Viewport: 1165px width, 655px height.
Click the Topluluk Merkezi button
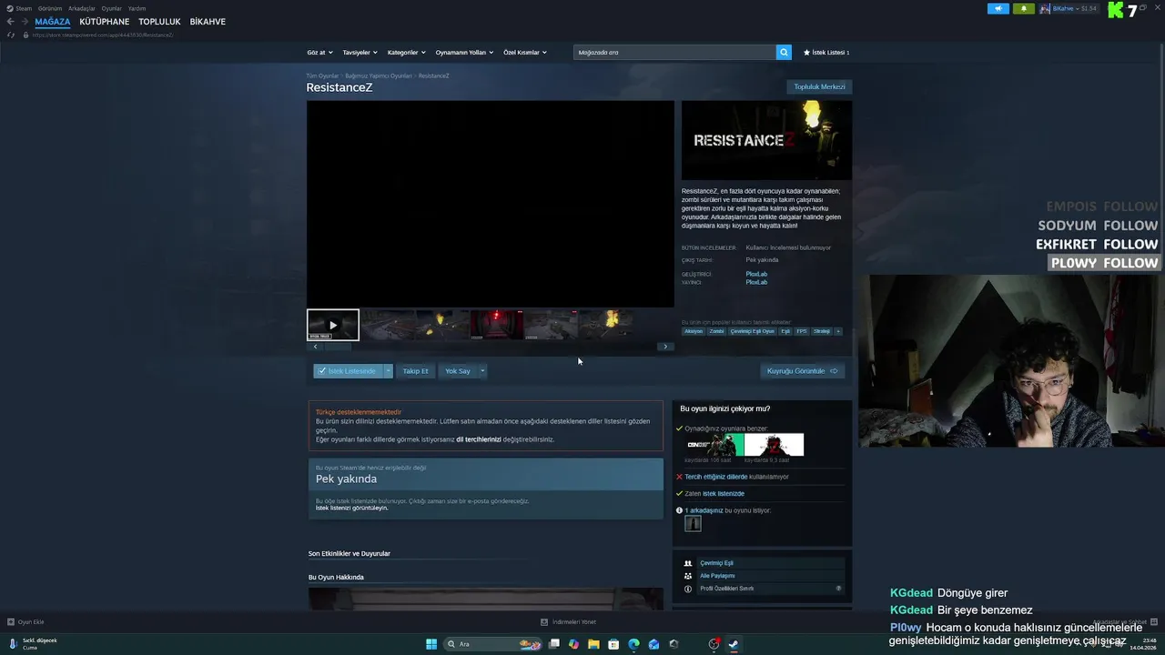coord(819,86)
